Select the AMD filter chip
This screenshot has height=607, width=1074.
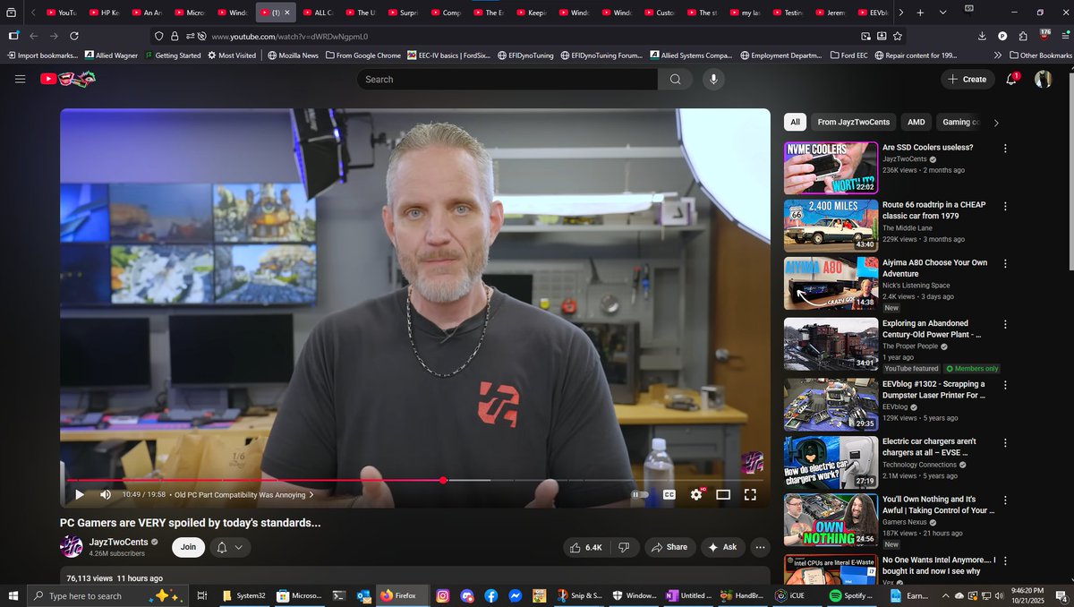pyautogui.click(x=916, y=122)
